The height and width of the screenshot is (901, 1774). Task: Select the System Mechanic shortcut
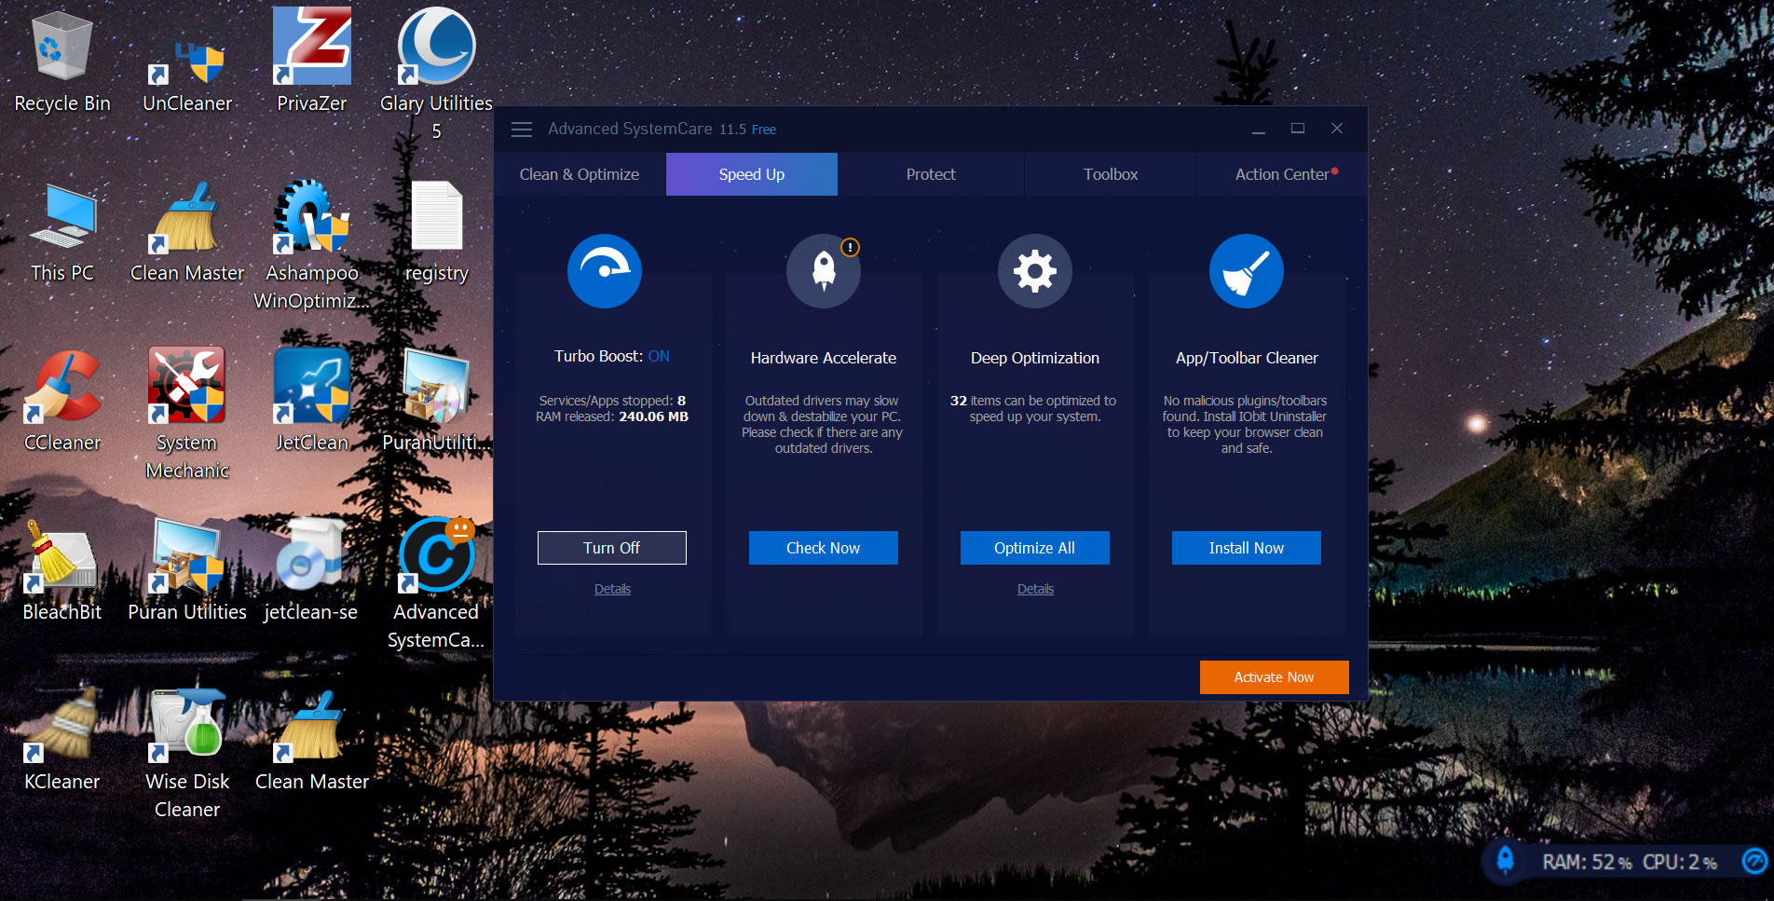[187, 415]
